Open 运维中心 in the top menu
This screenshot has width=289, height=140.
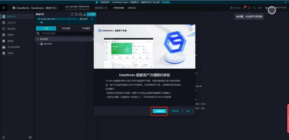click(132, 8)
